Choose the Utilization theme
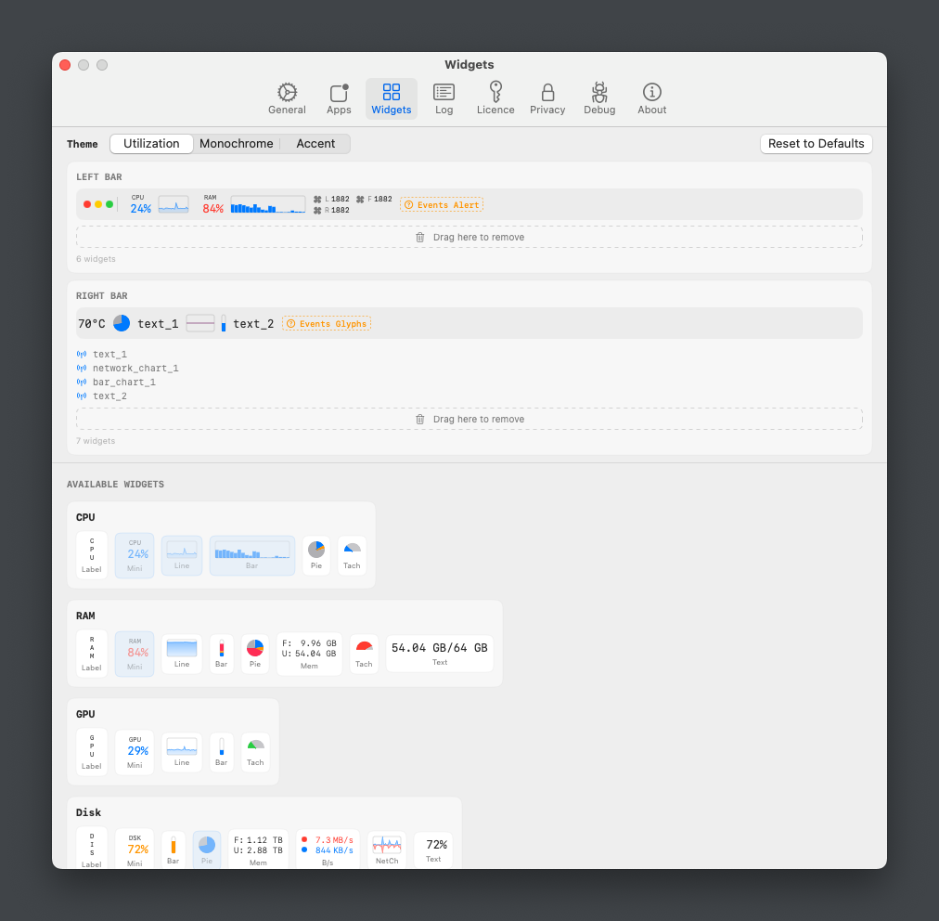Image resolution: width=939 pixels, height=921 pixels. point(151,144)
